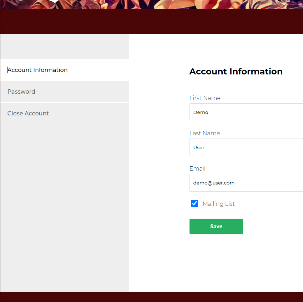Viewport: 303px width, 302px height.
Task: Click the bold Account Information heading
Action: 236,72
